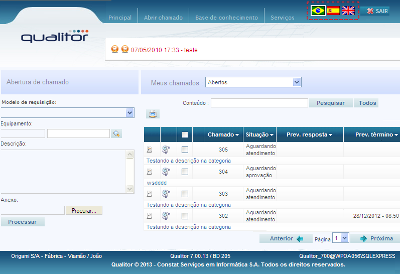The image size is (400, 274).
Task: Open the details icon for ticket 302
Action: click(149, 216)
